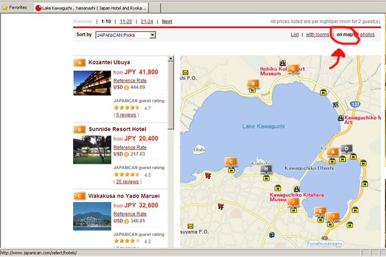
Task: Click the hotel list scrollbar thumb
Action: tap(171, 95)
